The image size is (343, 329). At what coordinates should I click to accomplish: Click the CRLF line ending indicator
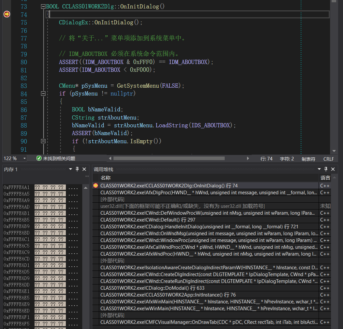(x=329, y=159)
